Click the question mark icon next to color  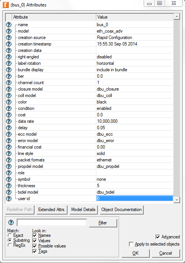pyautogui.click(x=9, y=102)
